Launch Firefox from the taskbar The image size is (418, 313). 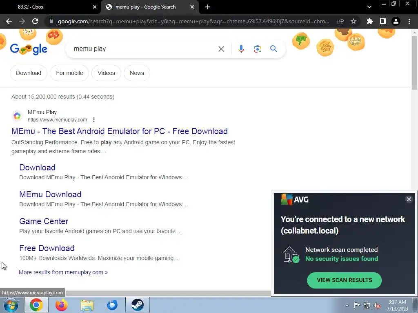pos(62,305)
